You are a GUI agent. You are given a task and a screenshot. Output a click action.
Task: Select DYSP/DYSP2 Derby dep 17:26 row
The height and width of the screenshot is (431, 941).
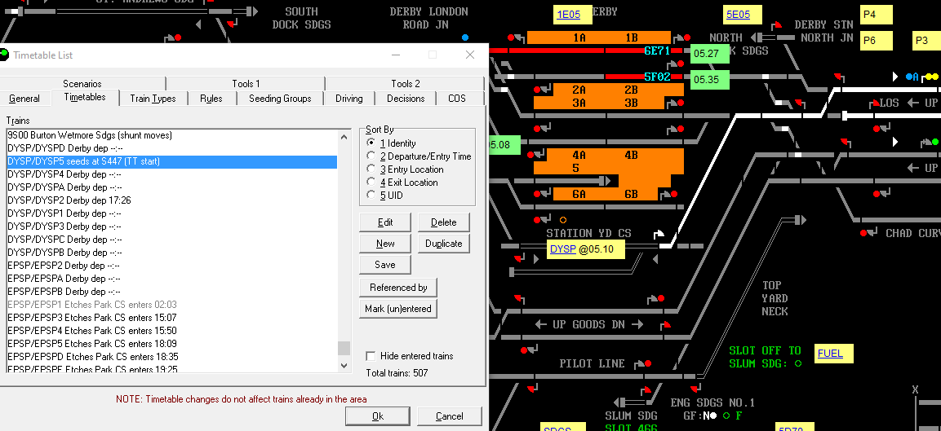point(171,200)
